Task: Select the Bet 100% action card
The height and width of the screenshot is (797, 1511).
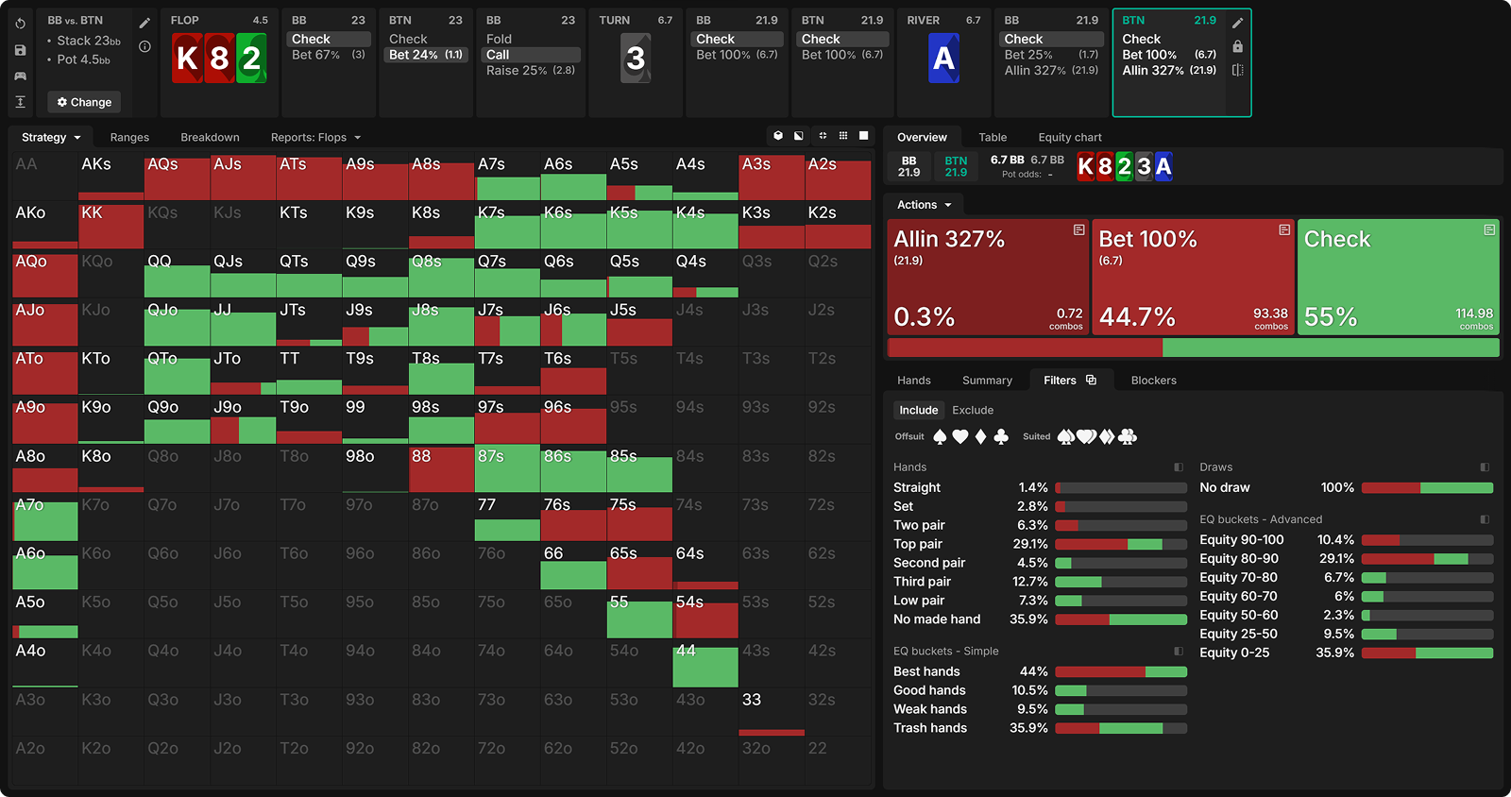Action: coord(1193,277)
